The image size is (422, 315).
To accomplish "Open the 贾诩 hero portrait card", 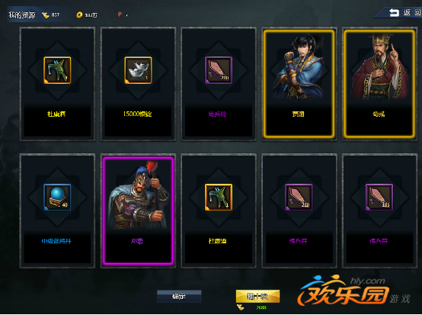I will (x=299, y=84).
